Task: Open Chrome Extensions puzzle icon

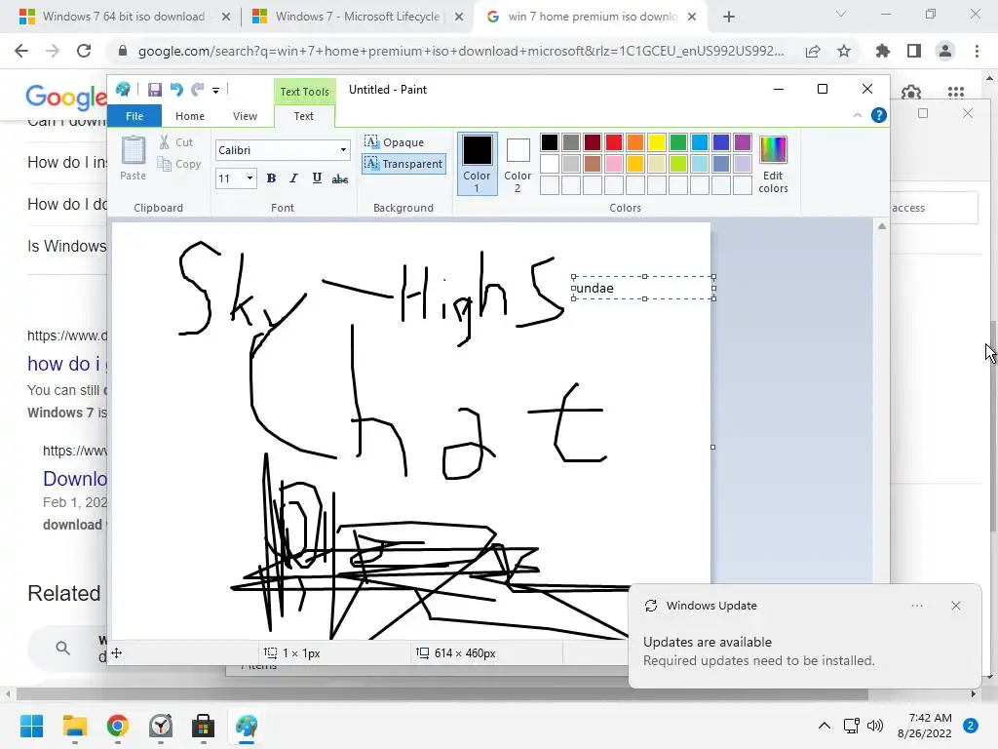Action: click(883, 51)
